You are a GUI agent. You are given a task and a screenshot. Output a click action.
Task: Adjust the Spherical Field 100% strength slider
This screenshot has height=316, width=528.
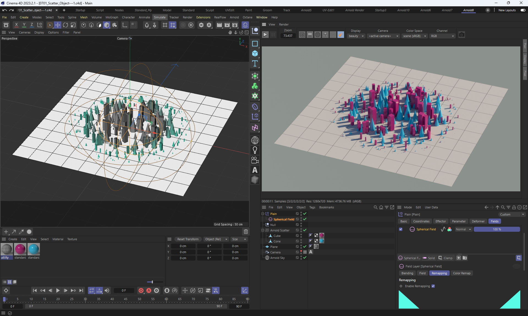[497, 229]
